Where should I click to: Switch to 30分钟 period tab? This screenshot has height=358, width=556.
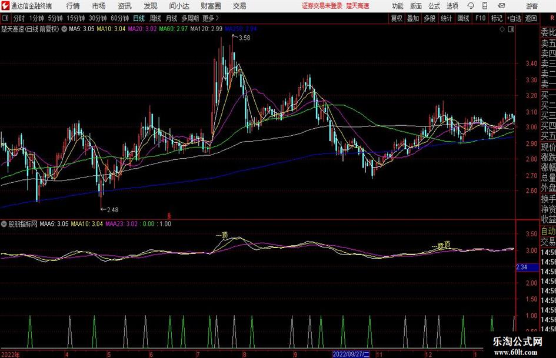pyautogui.click(x=98, y=18)
